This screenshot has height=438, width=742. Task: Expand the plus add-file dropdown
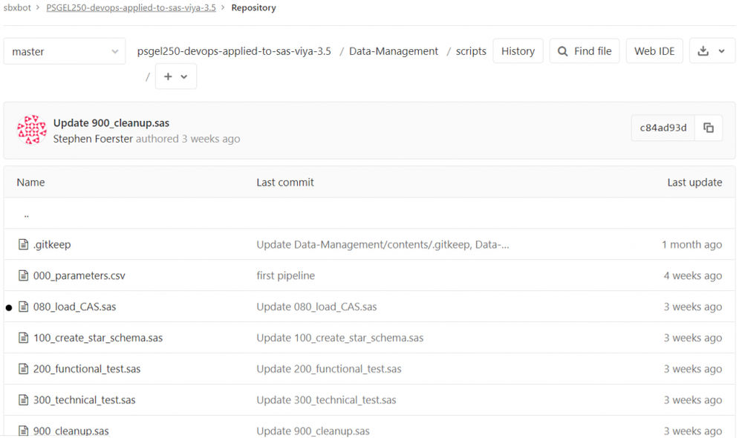(x=175, y=76)
